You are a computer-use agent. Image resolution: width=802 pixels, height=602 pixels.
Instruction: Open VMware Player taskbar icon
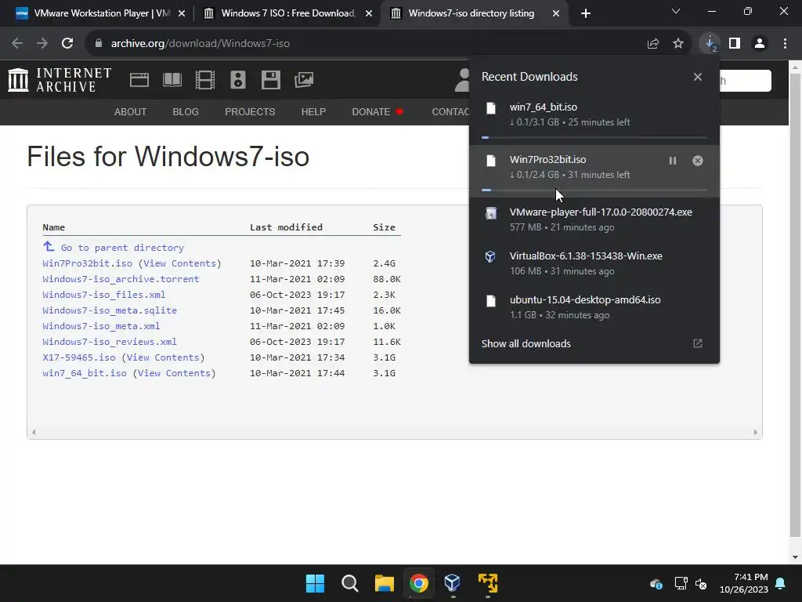coord(488,583)
